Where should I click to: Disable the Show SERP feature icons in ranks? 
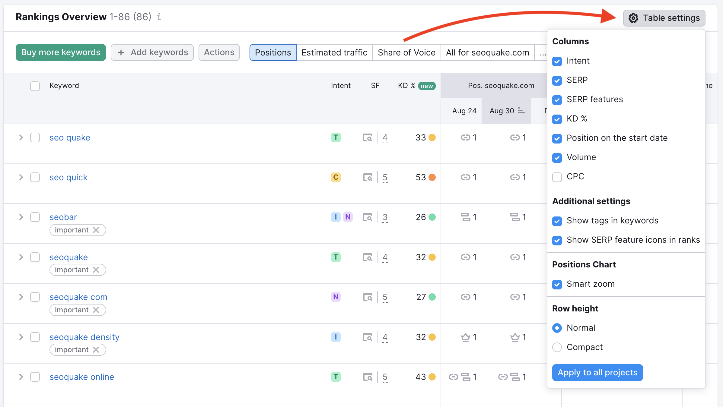point(557,240)
